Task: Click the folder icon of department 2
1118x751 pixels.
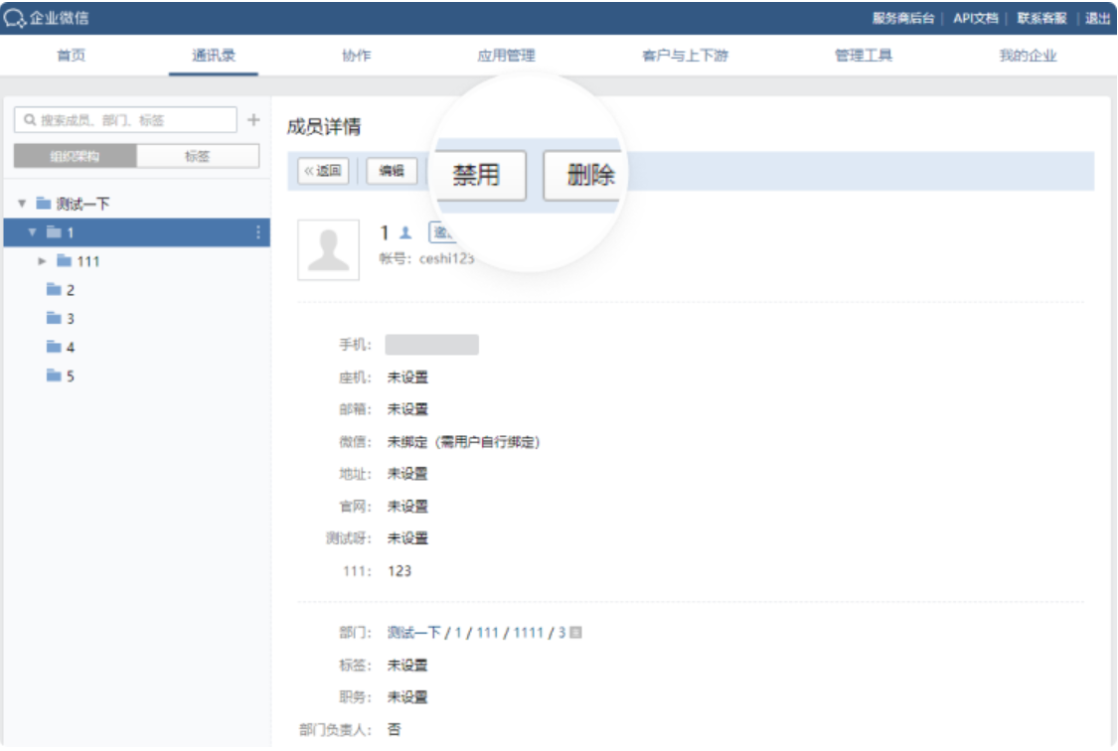Action: [x=54, y=290]
